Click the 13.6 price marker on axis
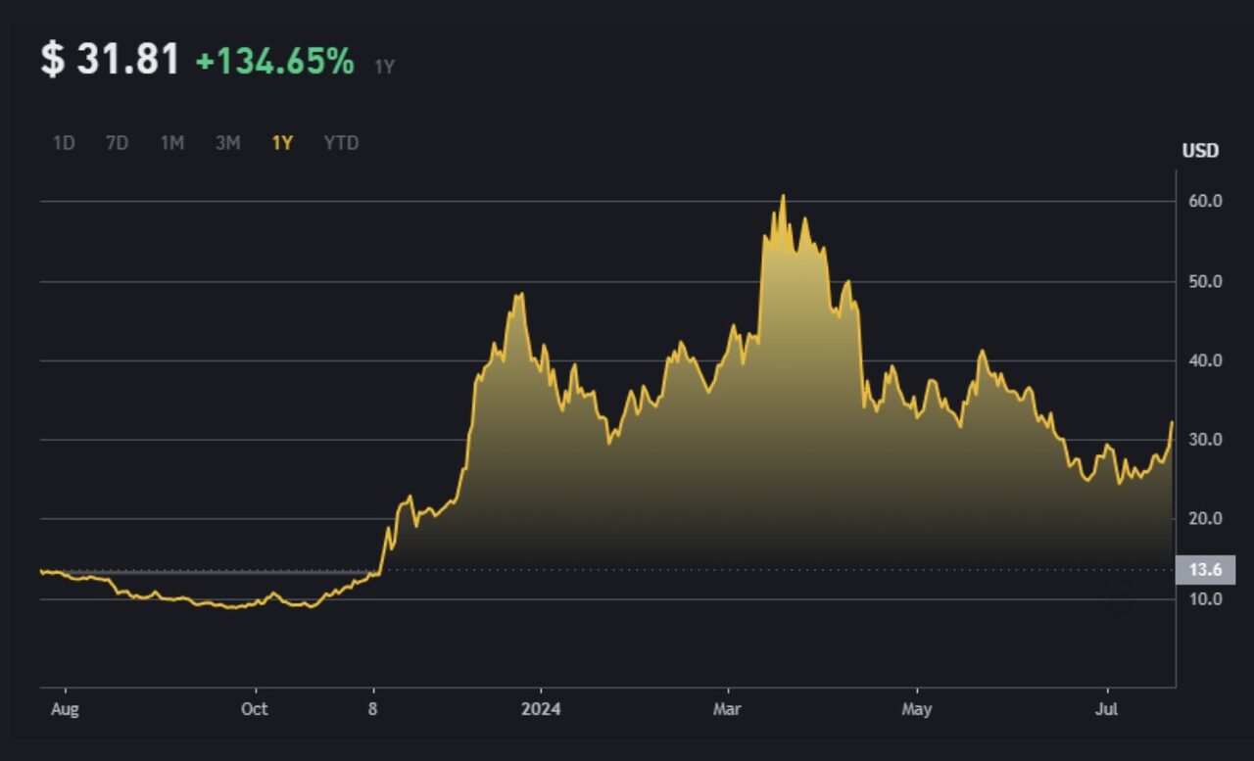Viewport: 1254px width, 761px height. pyautogui.click(x=1205, y=570)
